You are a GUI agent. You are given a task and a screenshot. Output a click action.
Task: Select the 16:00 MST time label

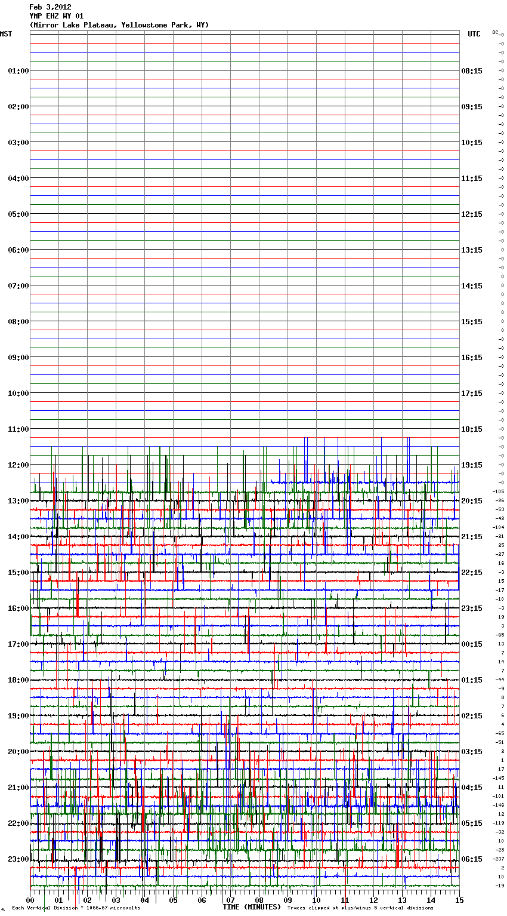pos(18,608)
